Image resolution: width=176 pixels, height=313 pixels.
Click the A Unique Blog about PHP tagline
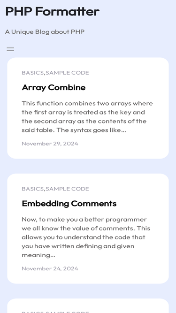coord(45,32)
